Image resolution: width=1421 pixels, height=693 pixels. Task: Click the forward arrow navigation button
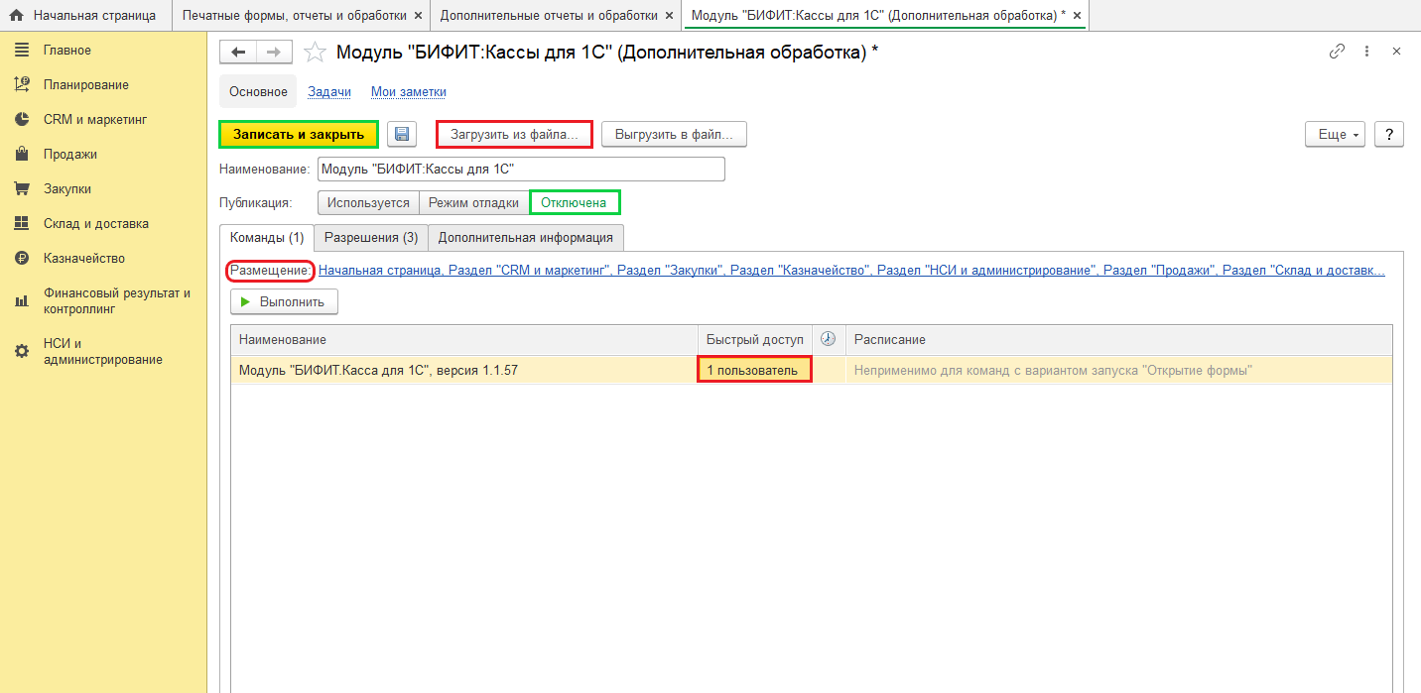(274, 53)
